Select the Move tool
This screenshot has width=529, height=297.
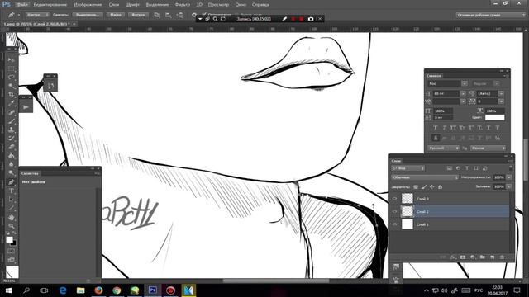11,60
